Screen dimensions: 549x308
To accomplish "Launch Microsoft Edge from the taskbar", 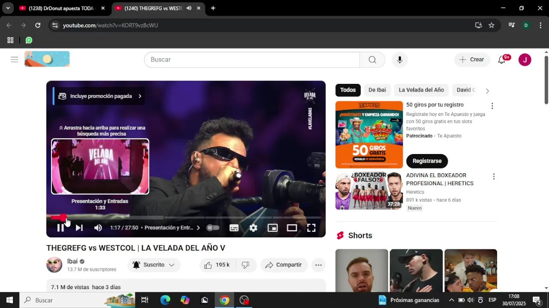I will point(165,300).
